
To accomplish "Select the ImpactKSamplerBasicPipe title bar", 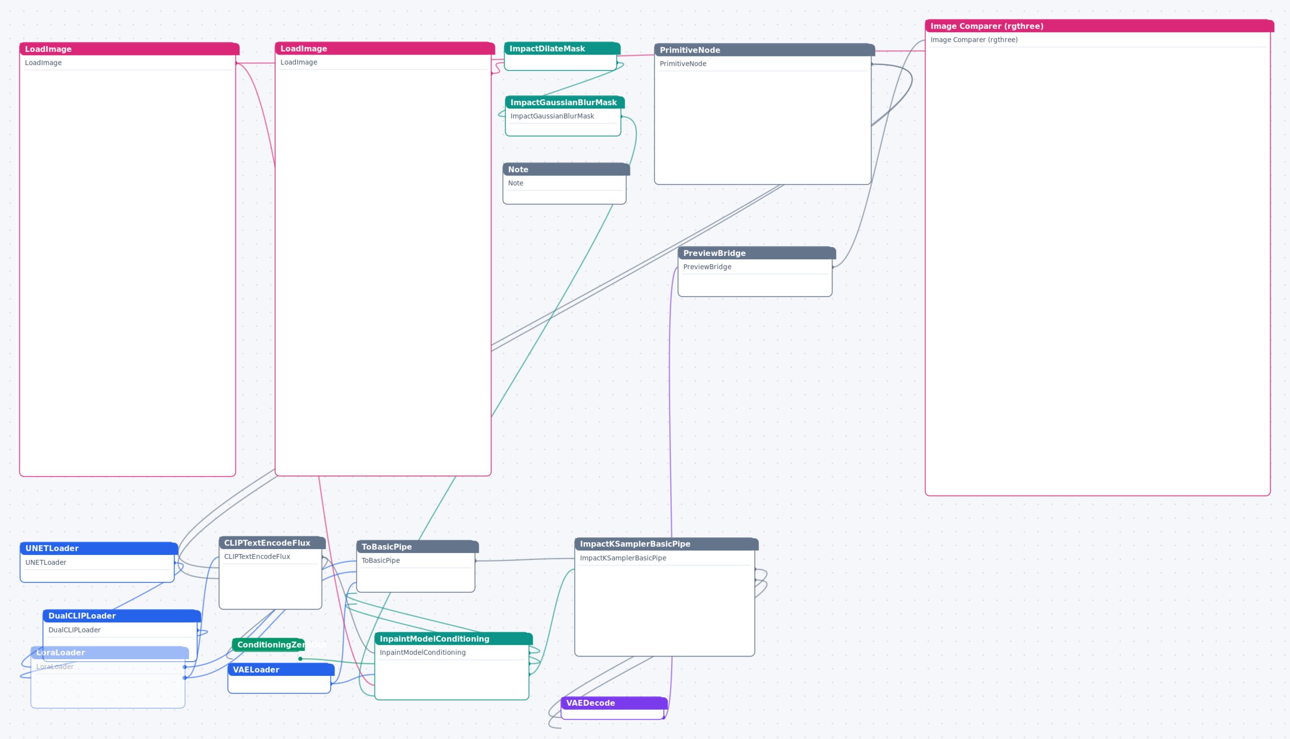I will pos(666,544).
